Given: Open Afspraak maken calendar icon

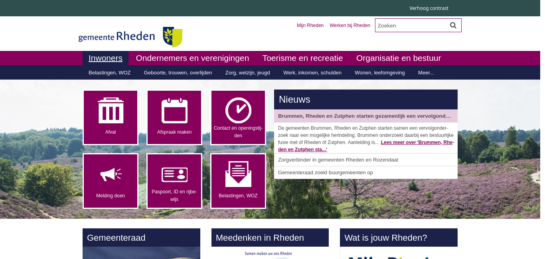Looking at the screenshot, I should 174,111.
